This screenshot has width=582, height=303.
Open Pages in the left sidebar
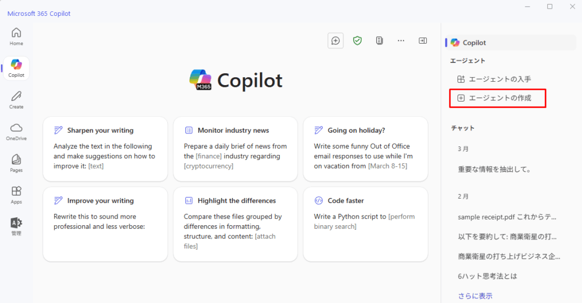(x=16, y=163)
